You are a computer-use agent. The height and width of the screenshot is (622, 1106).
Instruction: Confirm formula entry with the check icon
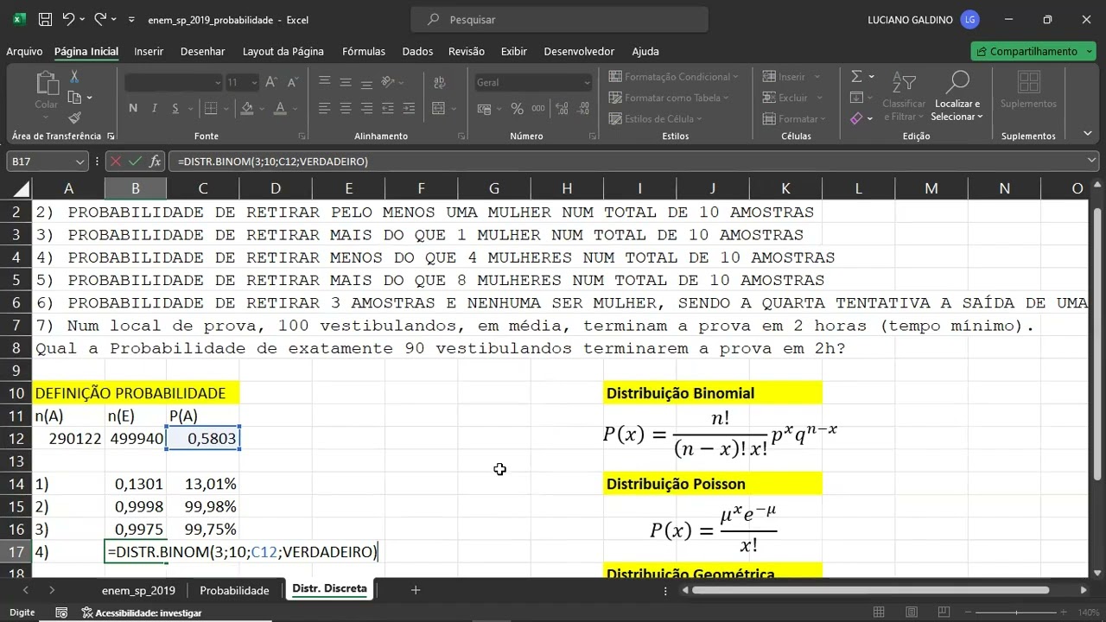tap(135, 161)
